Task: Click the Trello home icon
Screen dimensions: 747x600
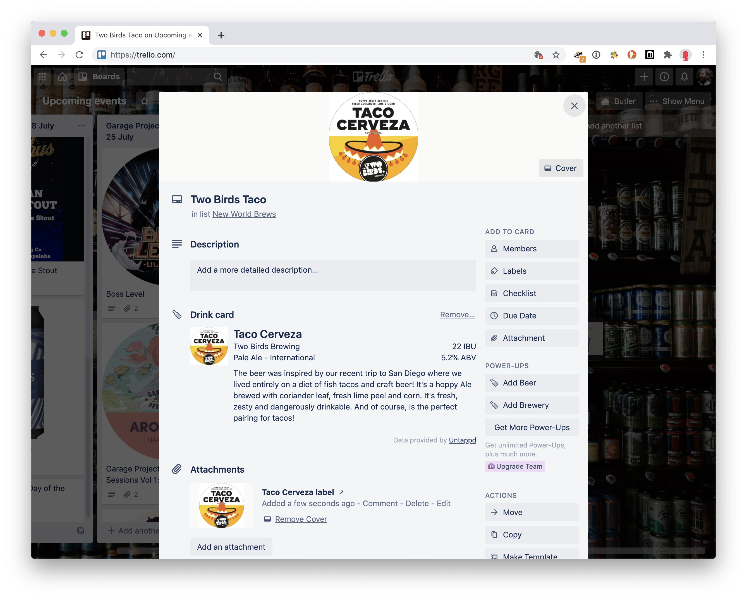Action: coord(62,77)
